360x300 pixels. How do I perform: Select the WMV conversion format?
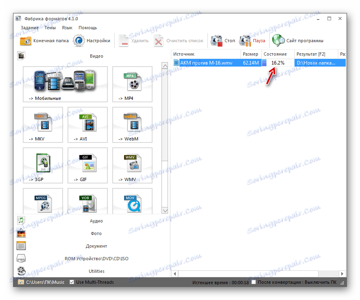(132, 165)
